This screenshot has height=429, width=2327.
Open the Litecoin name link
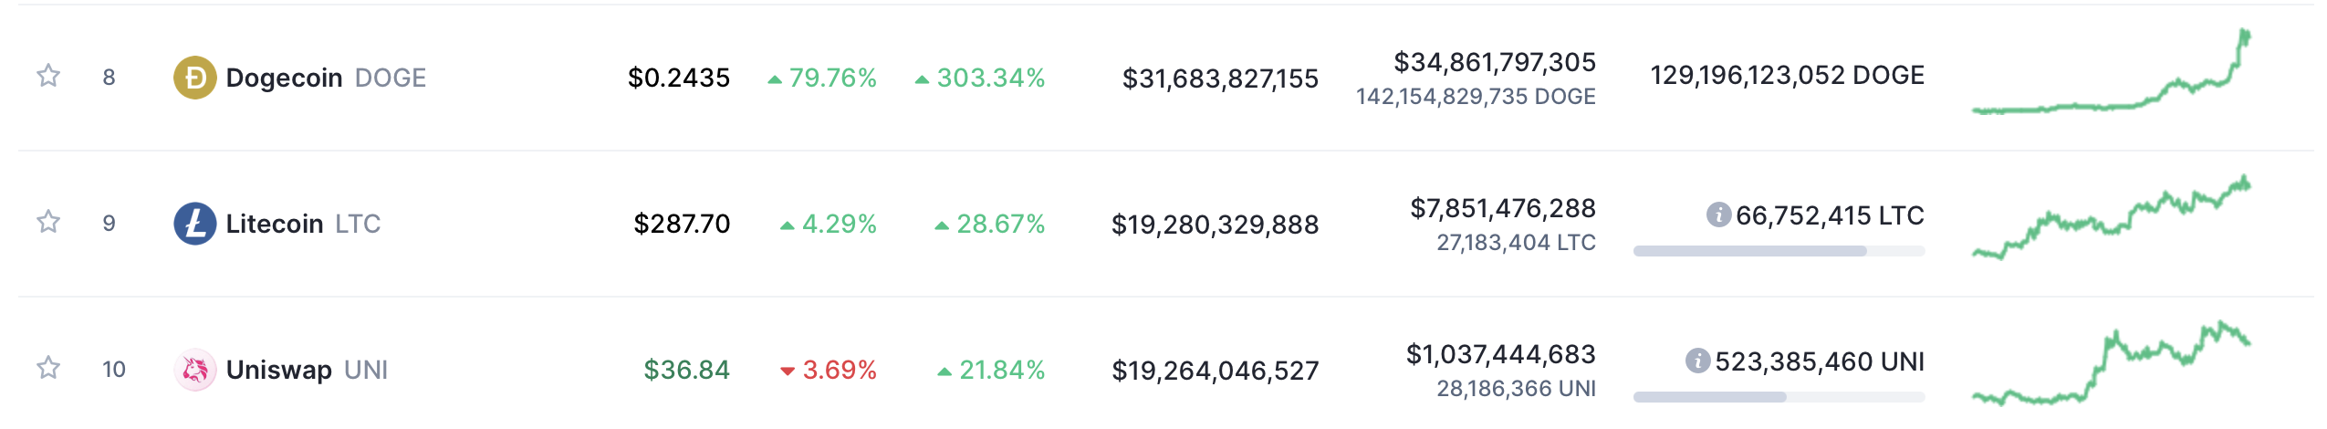click(274, 224)
